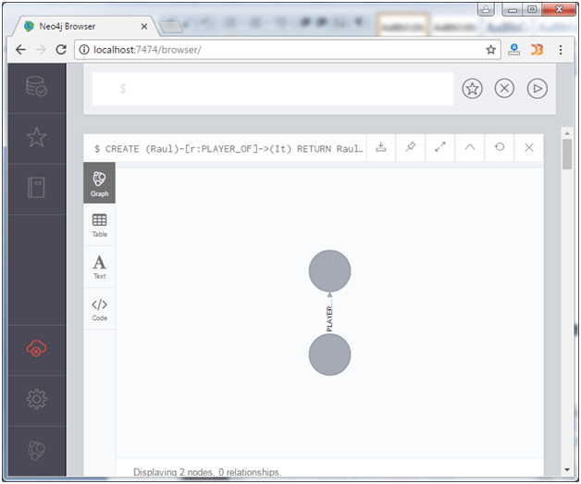Collapse the result frame with up chevron
This screenshot has width=581, height=484.
point(470,147)
